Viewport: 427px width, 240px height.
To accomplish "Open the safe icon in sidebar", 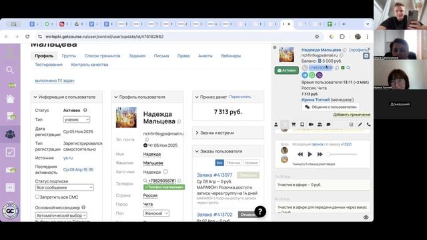I will point(10,187).
